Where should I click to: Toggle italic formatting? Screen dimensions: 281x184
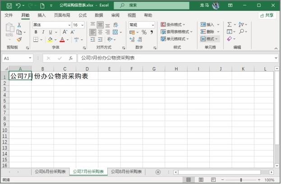(43, 32)
